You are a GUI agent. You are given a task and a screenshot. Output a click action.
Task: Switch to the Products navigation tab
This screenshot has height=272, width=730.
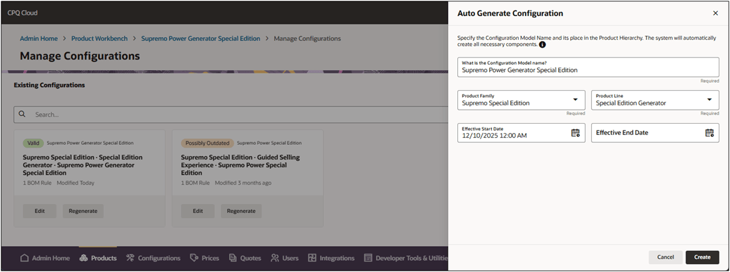[x=98, y=258]
